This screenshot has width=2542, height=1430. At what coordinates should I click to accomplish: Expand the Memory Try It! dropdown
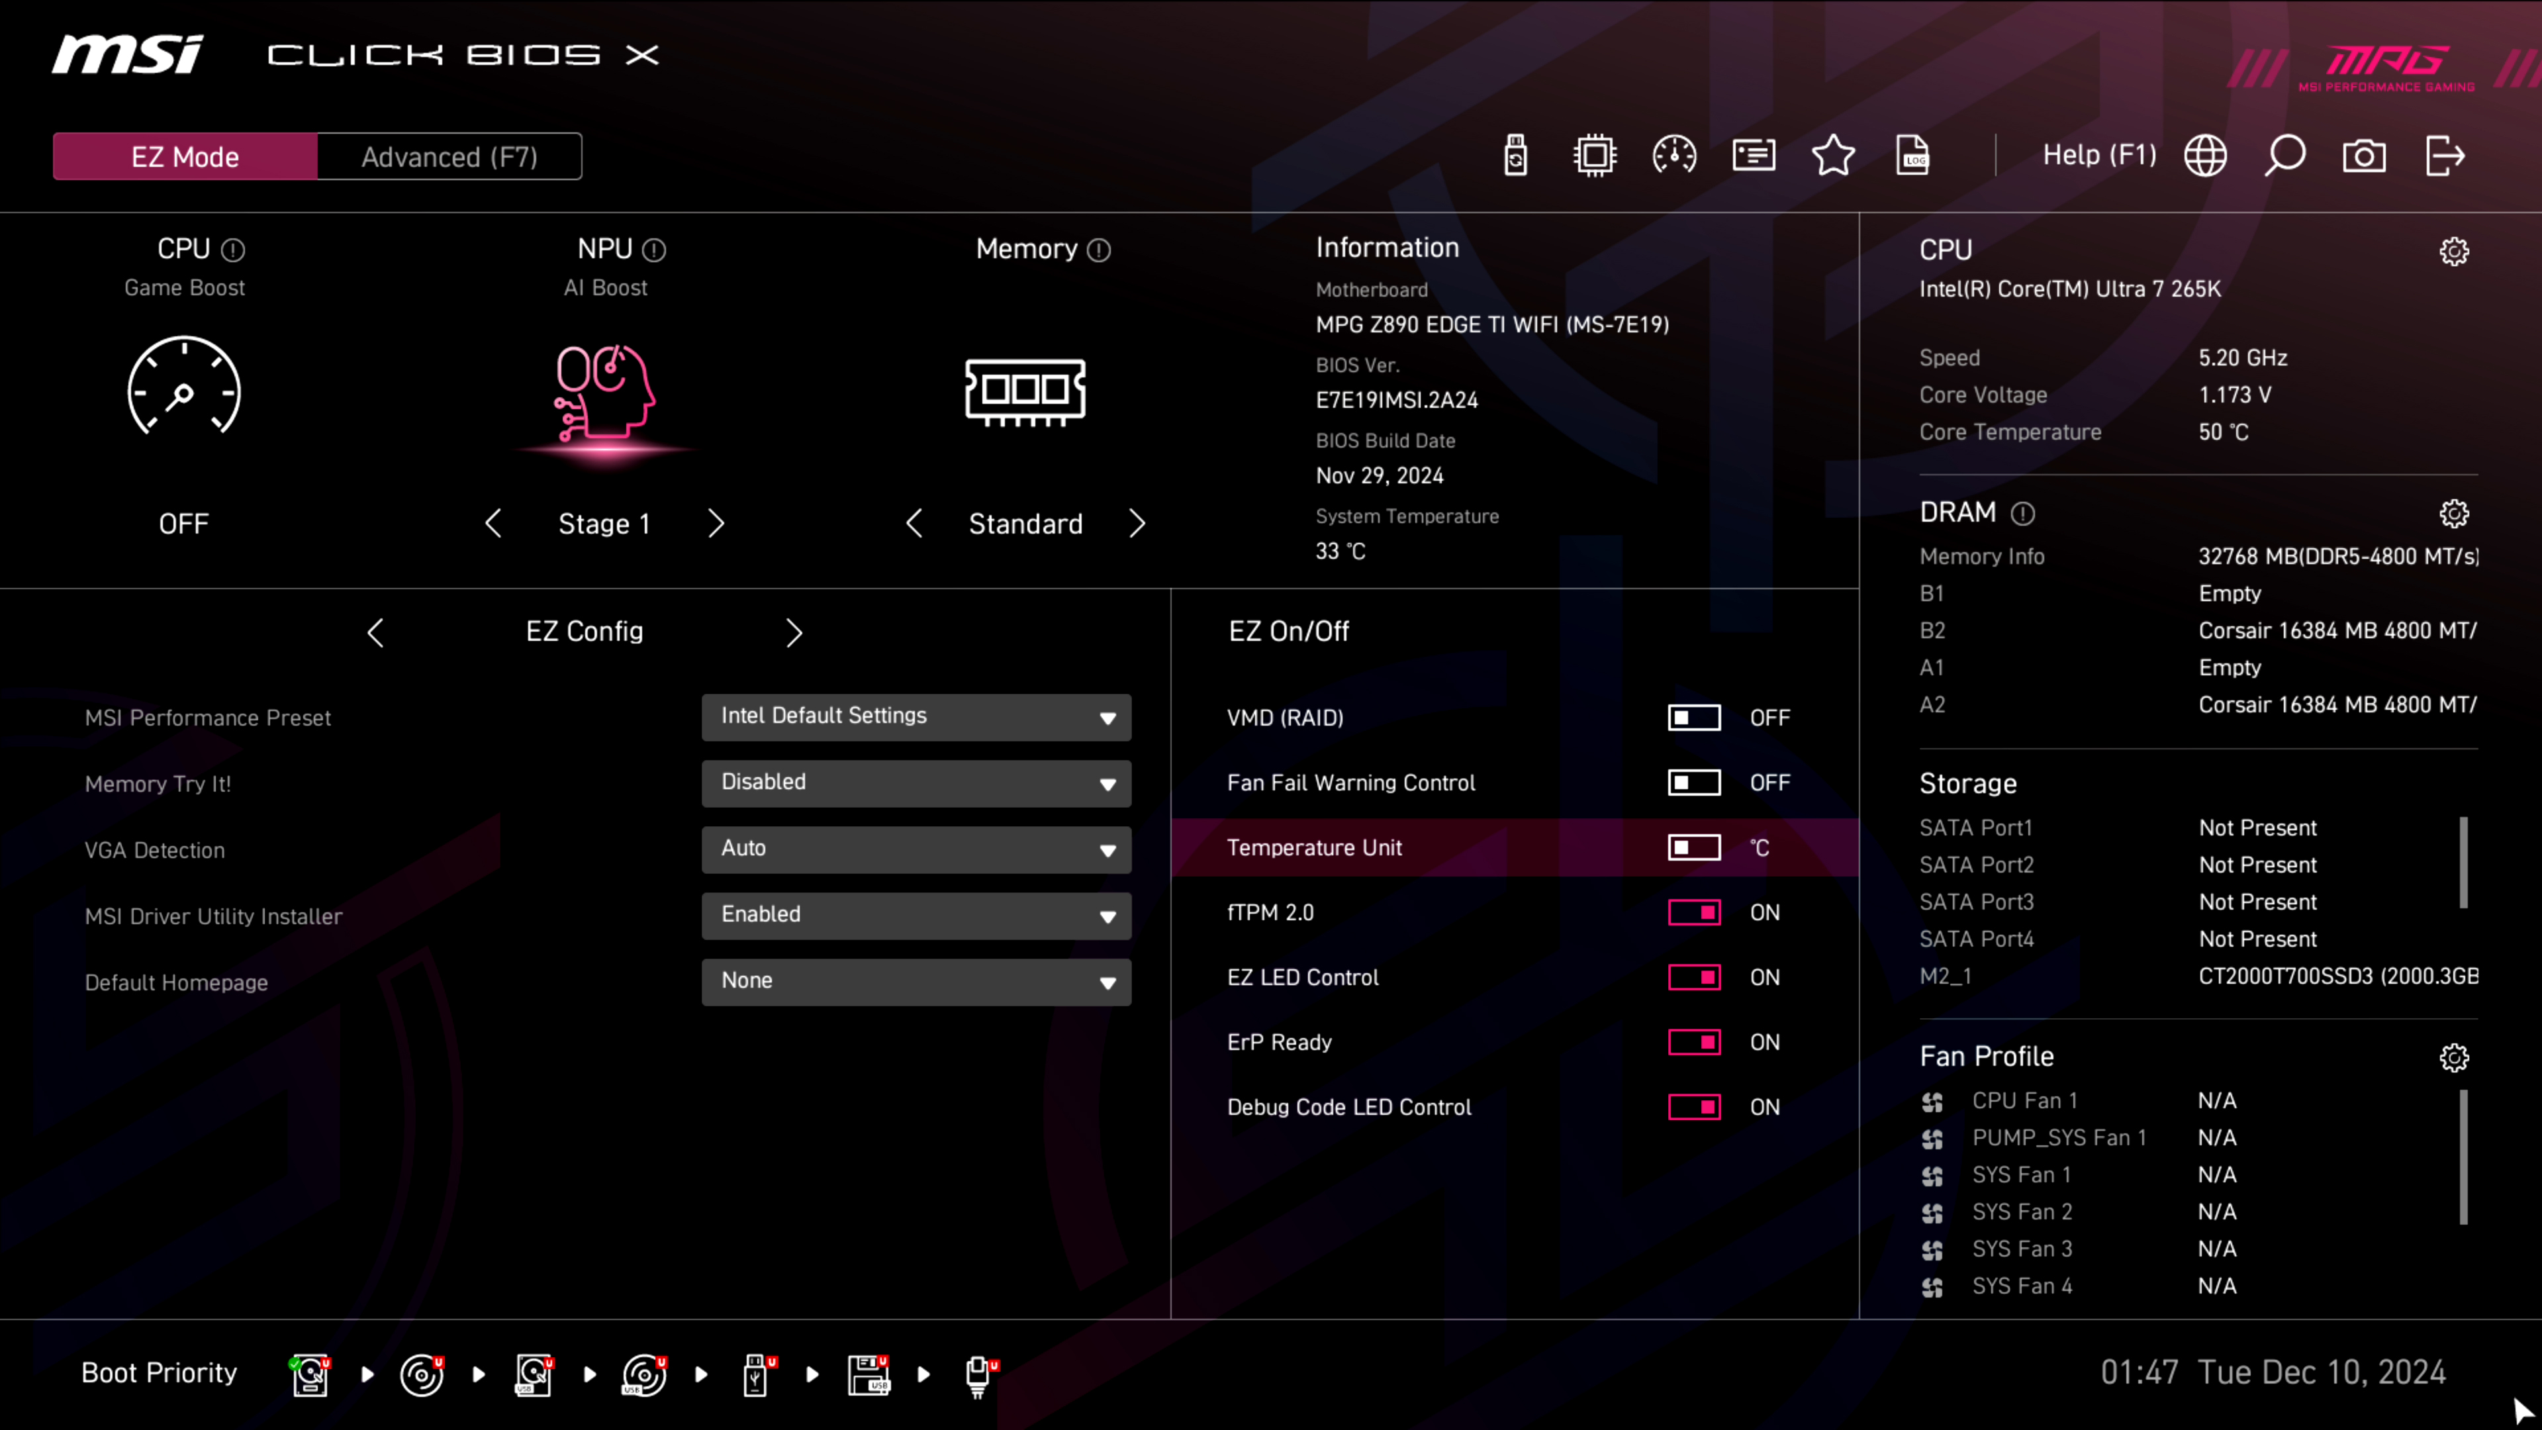point(916,783)
